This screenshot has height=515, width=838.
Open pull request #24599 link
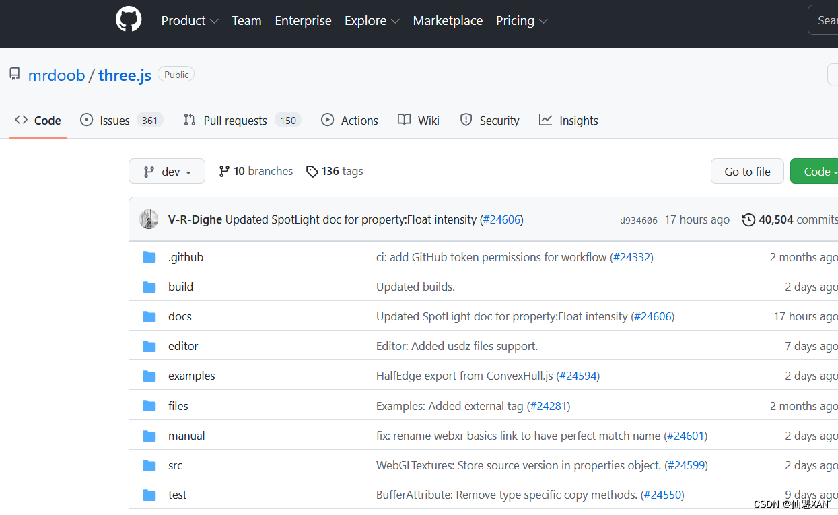(686, 465)
